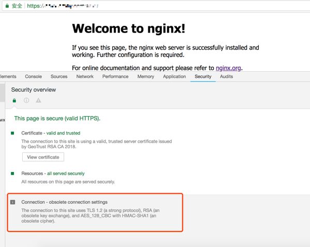Click the green square beside Certificate
Image resolution: width=310 pixels, height=247 pixels.
click(12, 133)
